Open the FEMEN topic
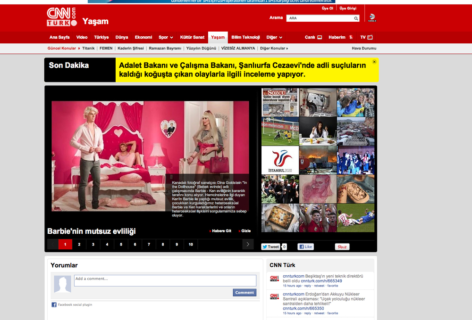Image resolution: width=472 pixels, height=320 pixels. point(106,49)
